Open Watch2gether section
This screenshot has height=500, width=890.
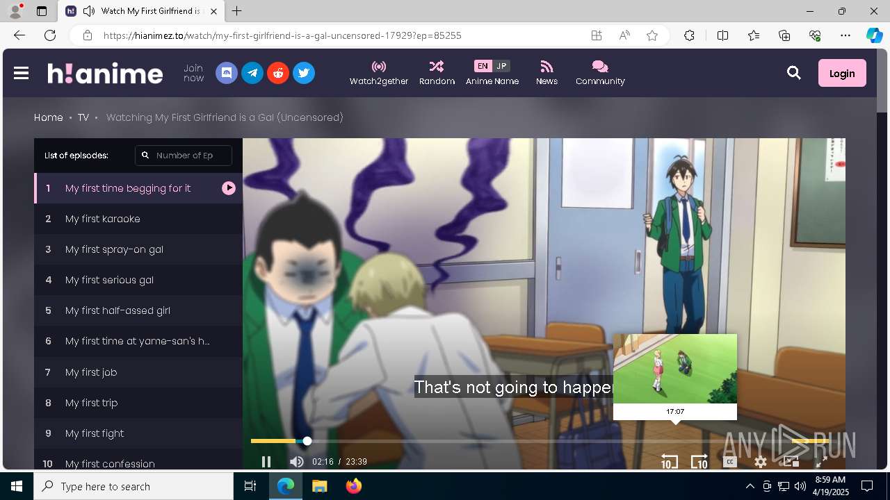click(x=379, y=73)
